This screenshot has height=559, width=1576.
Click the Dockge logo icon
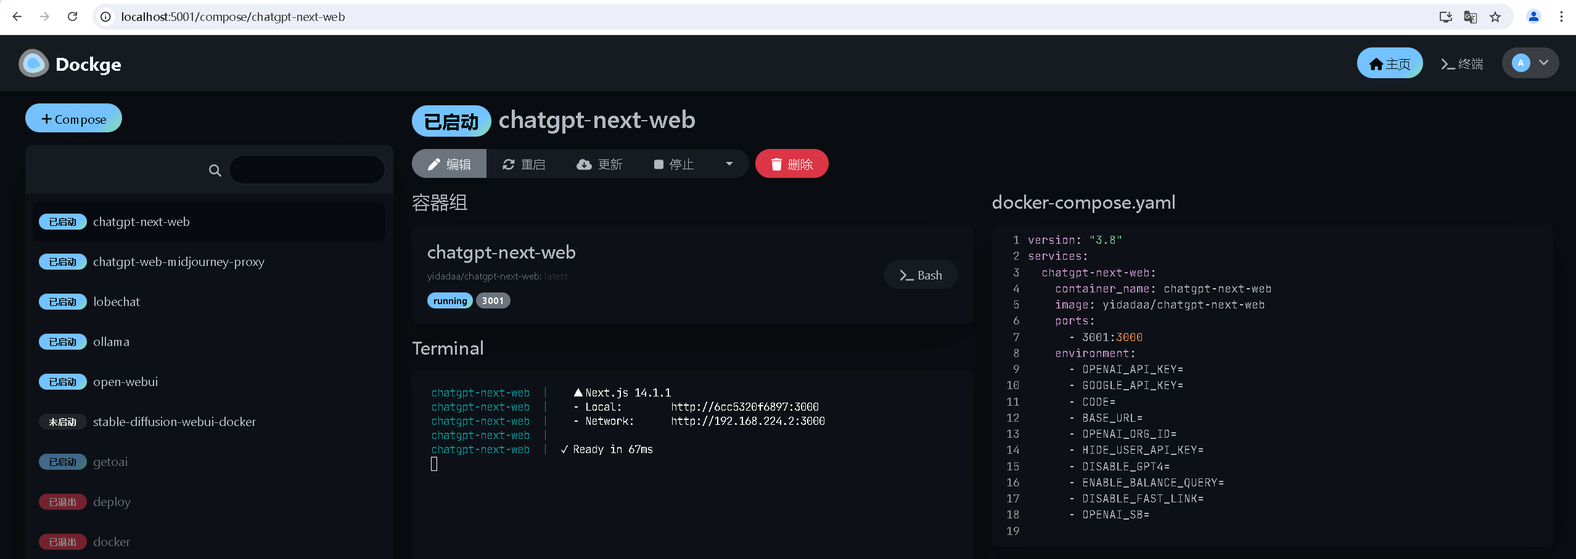34,63
